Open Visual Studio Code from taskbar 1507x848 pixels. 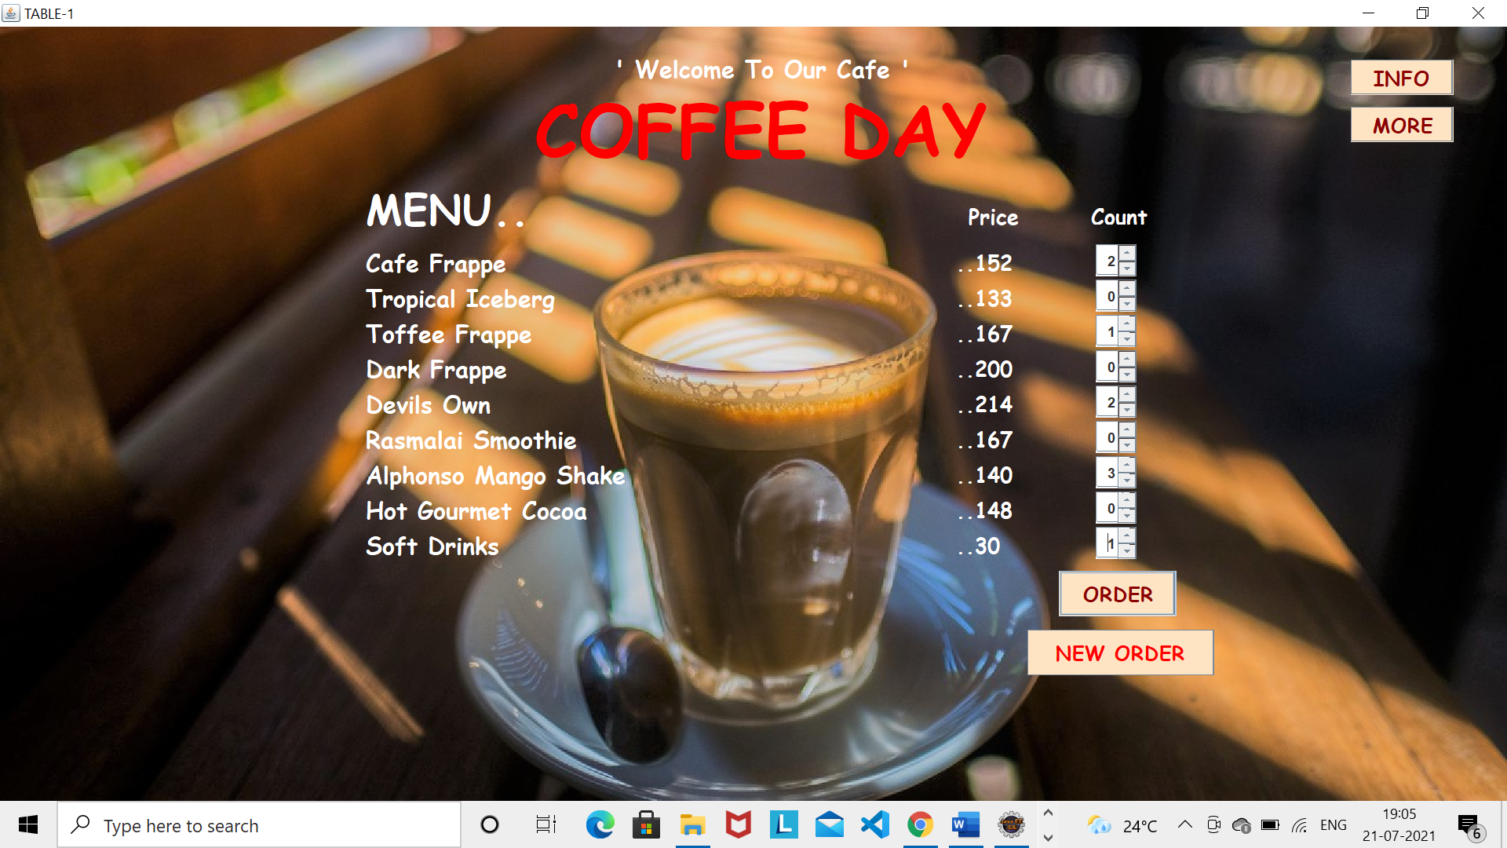(x=874, y=824)
